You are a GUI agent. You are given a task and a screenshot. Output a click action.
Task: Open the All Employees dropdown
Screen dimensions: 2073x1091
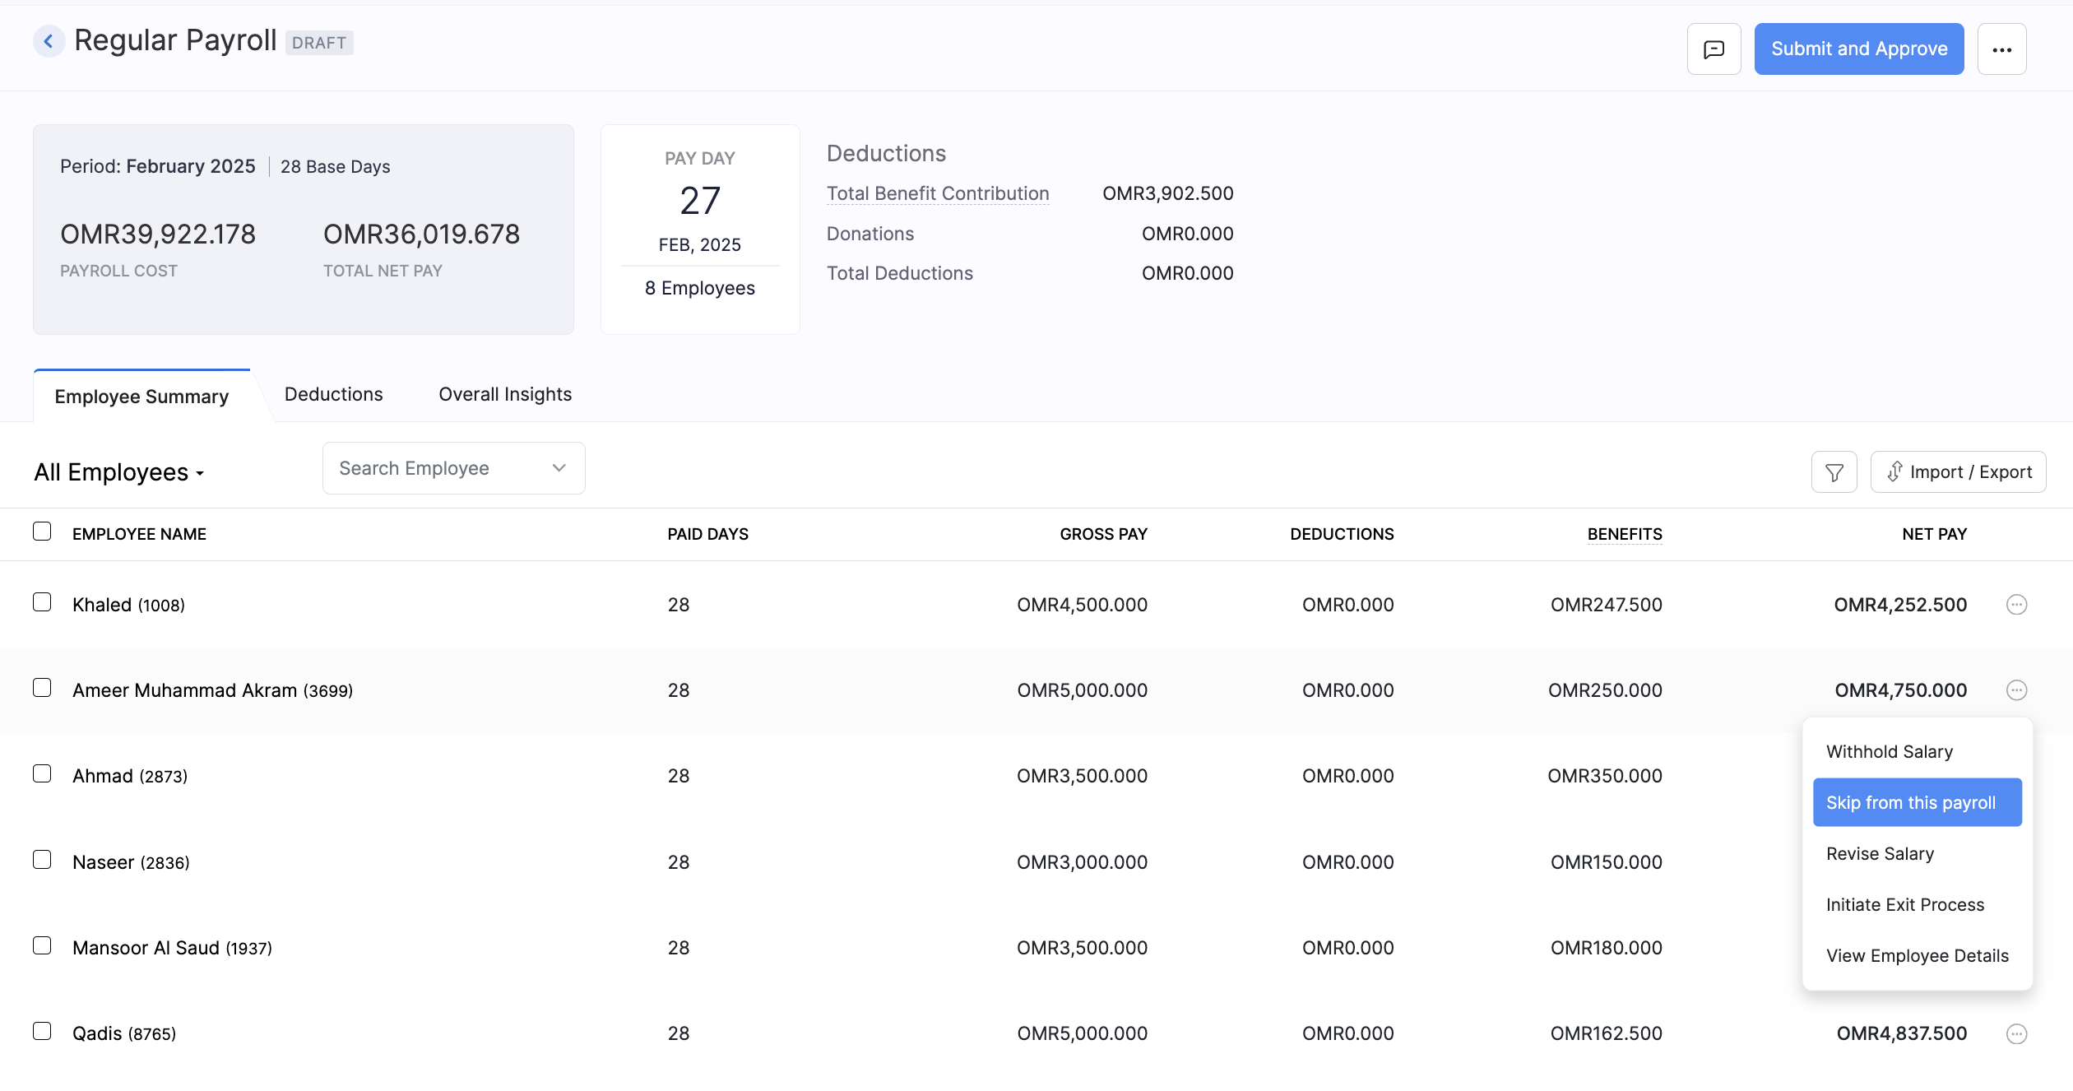tap(118, 472)
